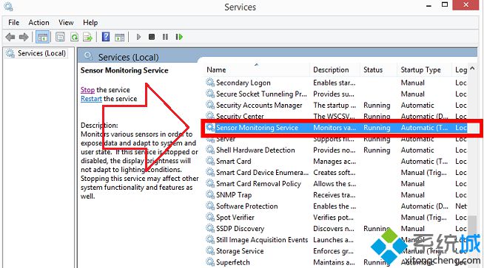Select the SSDP Discovery service

click(337, 229)
